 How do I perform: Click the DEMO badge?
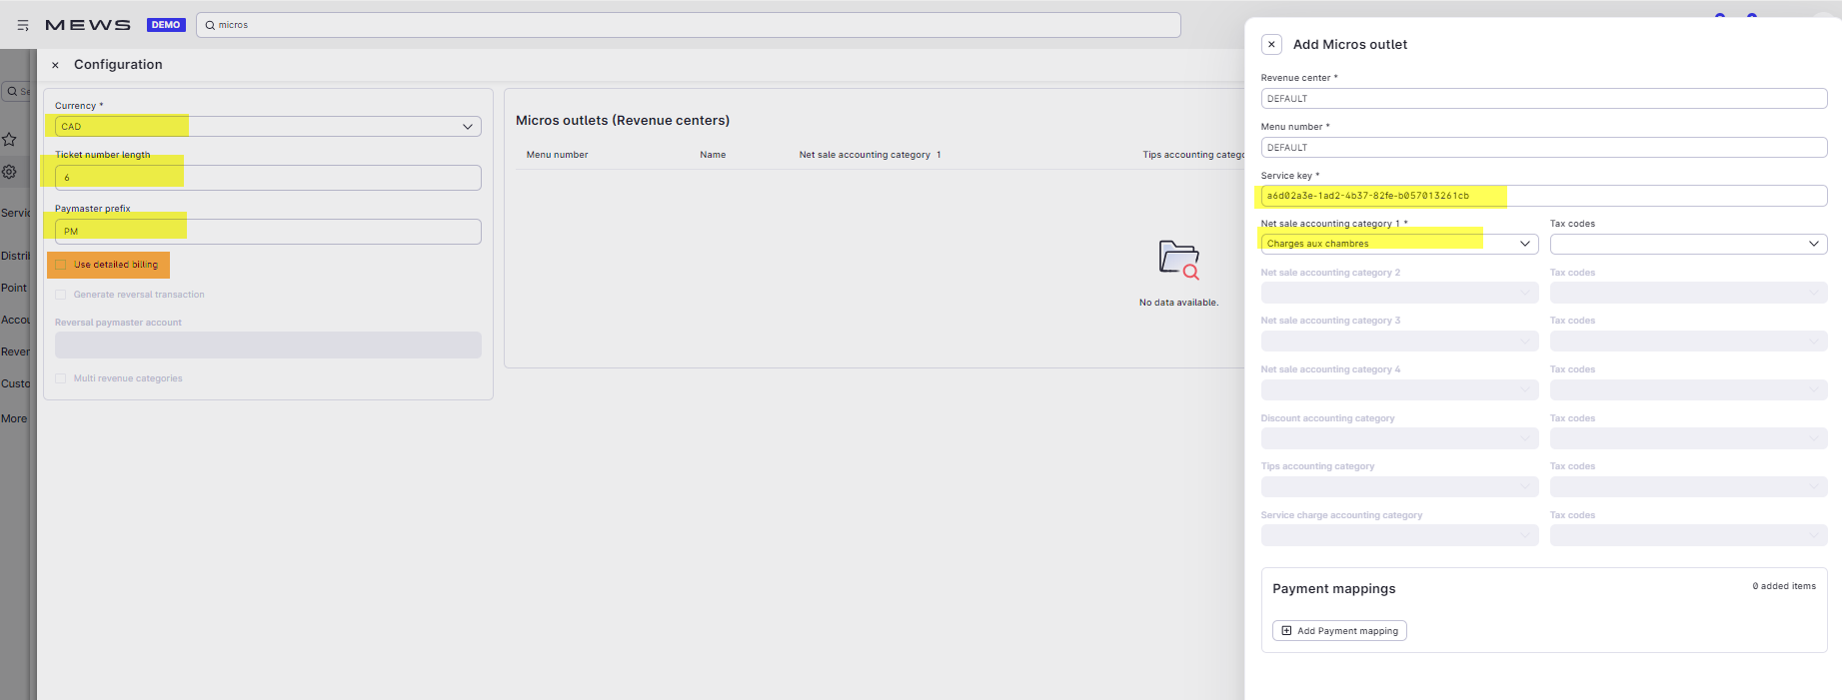(x=166, y=25)
